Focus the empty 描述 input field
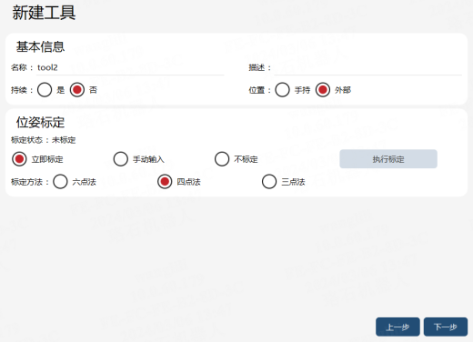Viewport: 473px width, 342px height. tap(367, 67)
